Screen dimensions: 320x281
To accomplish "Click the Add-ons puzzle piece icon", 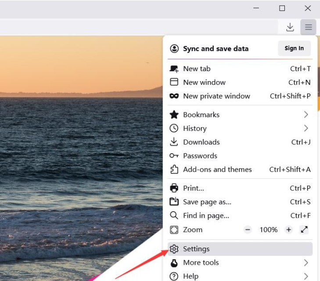I will [x=174, y=169].
